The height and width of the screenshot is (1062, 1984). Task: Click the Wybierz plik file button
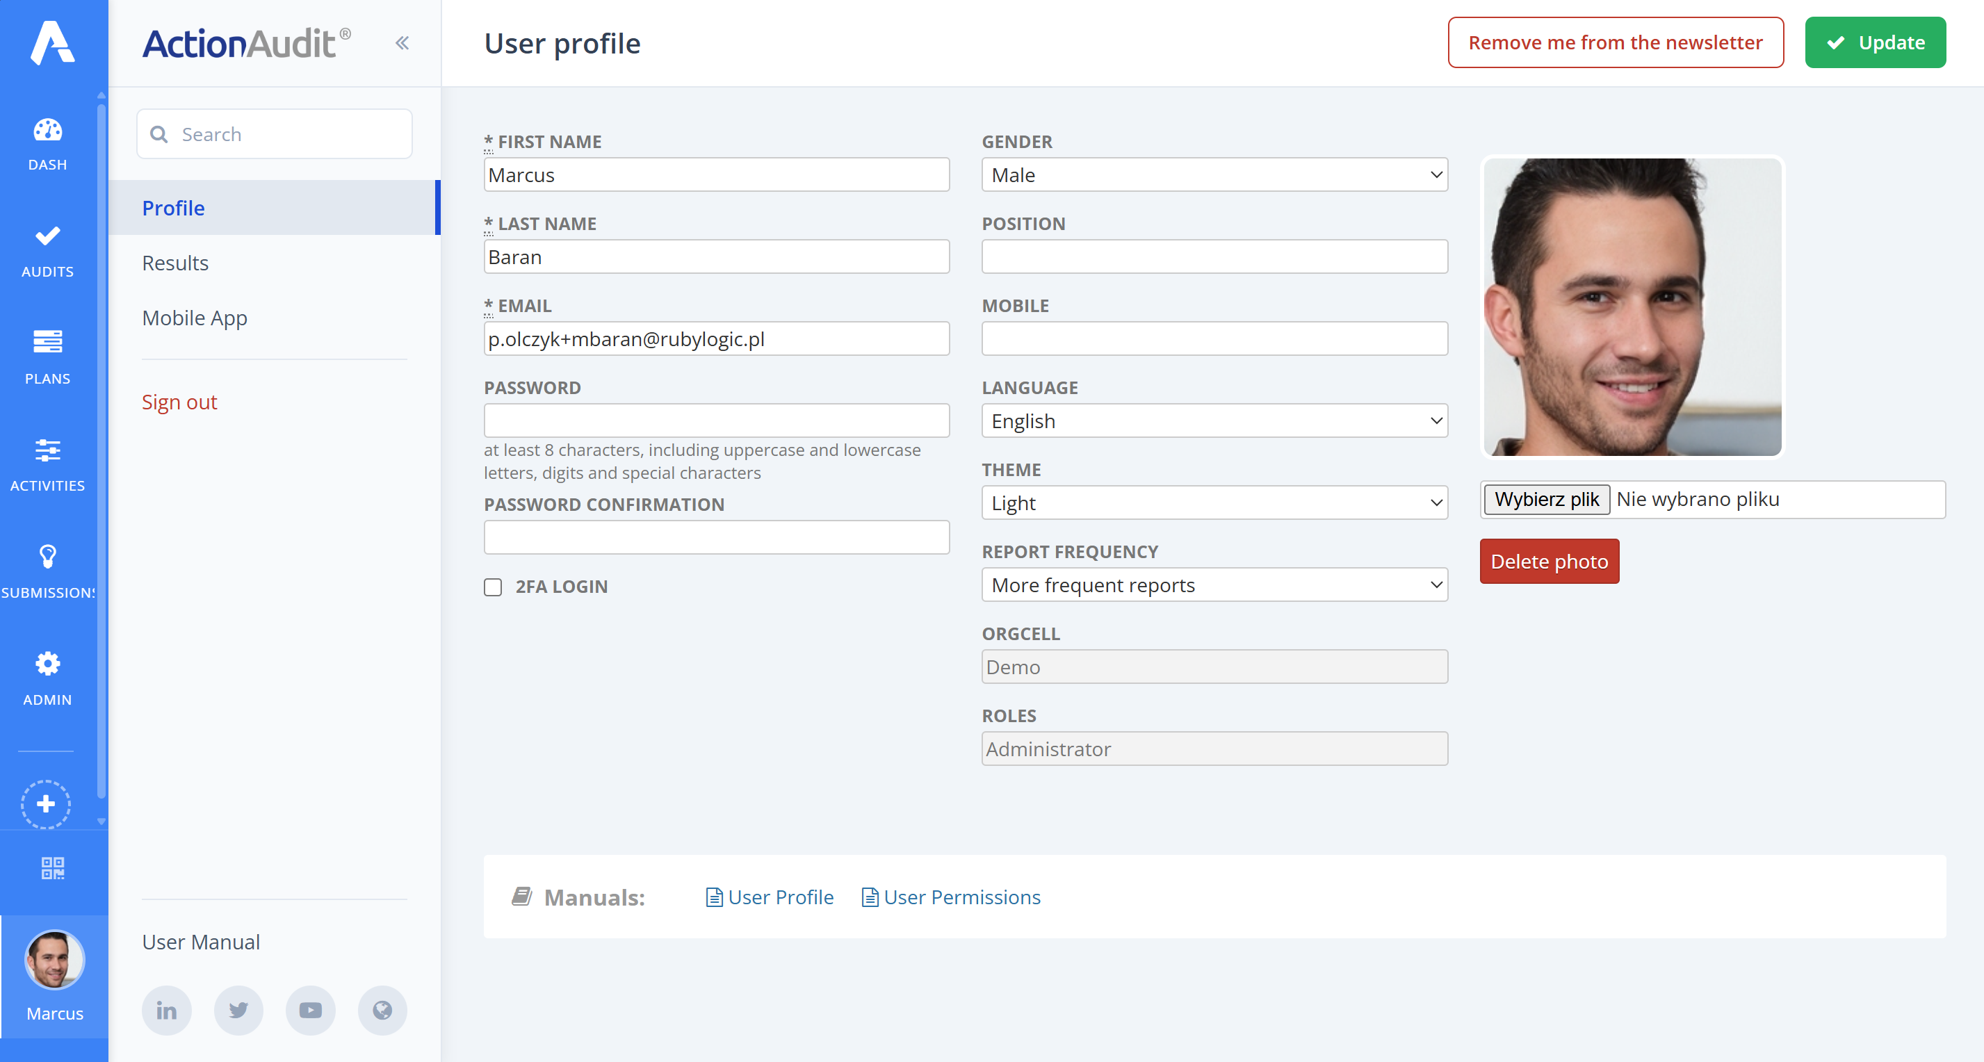click(1547, 499)
